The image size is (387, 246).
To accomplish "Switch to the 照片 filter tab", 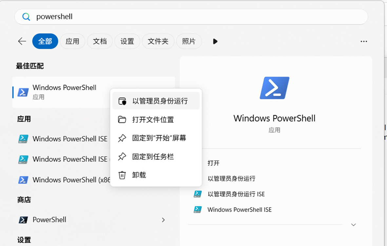I will [189, 41].
